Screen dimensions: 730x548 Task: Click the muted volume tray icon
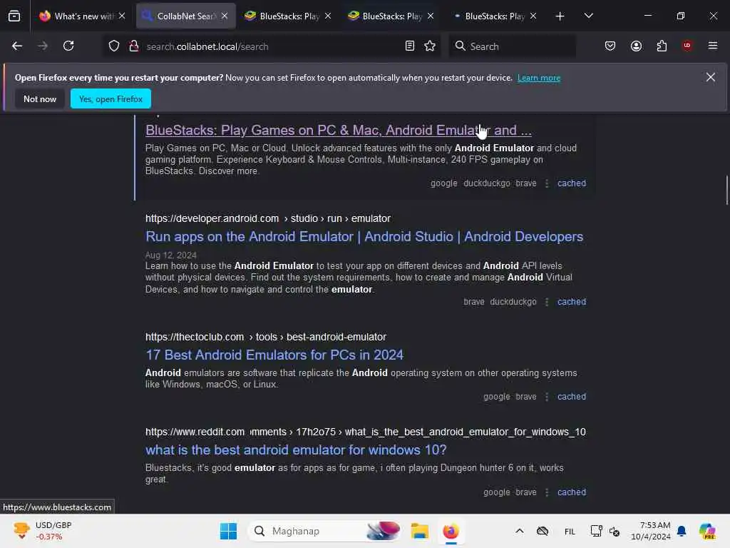tap(614, 531)
